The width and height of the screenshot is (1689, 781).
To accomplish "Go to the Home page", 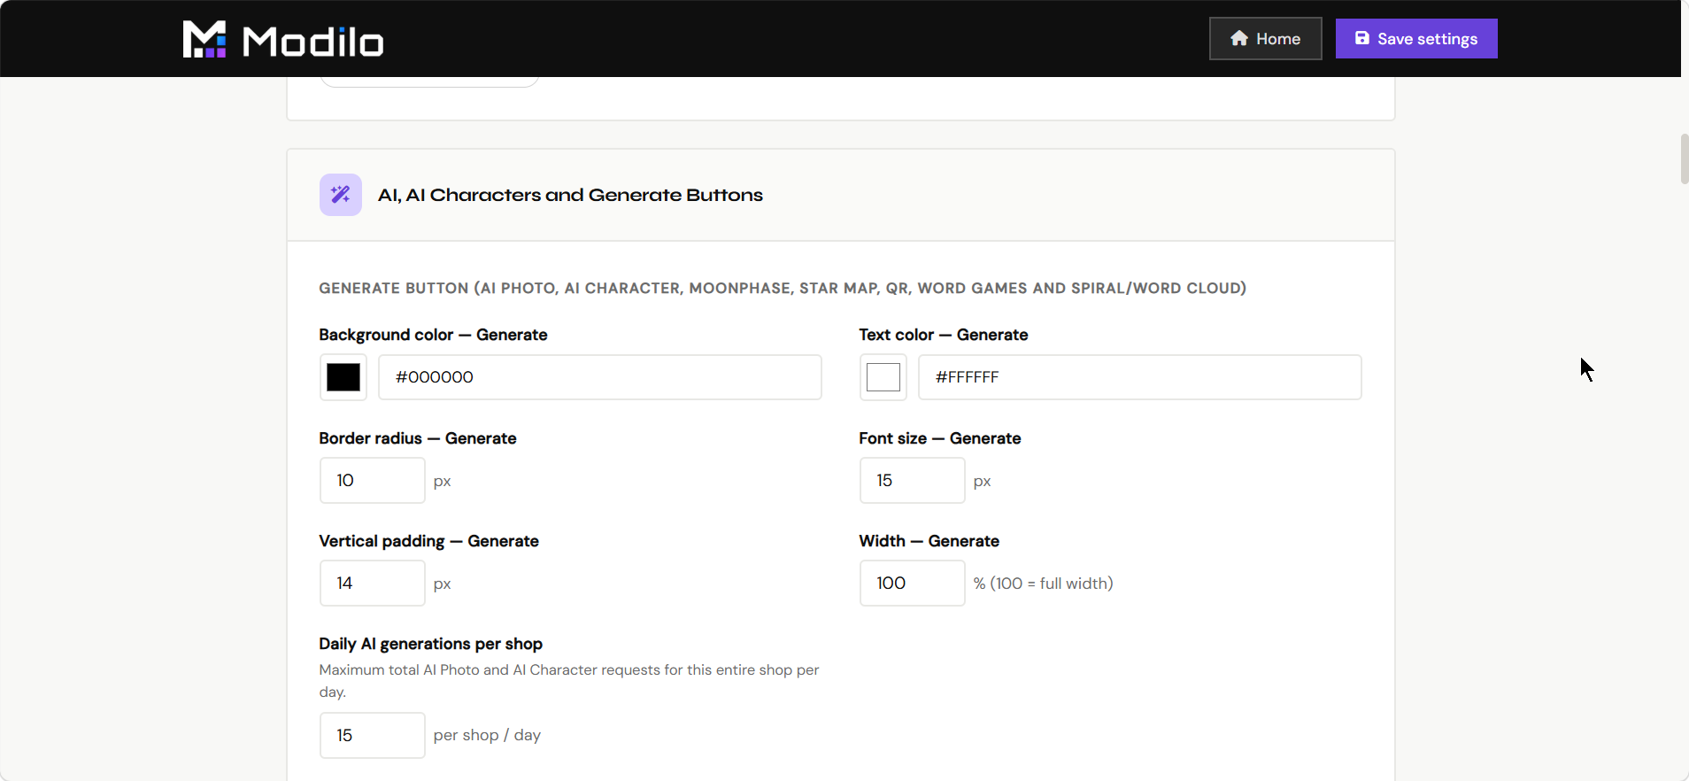I will (1265, 39).
